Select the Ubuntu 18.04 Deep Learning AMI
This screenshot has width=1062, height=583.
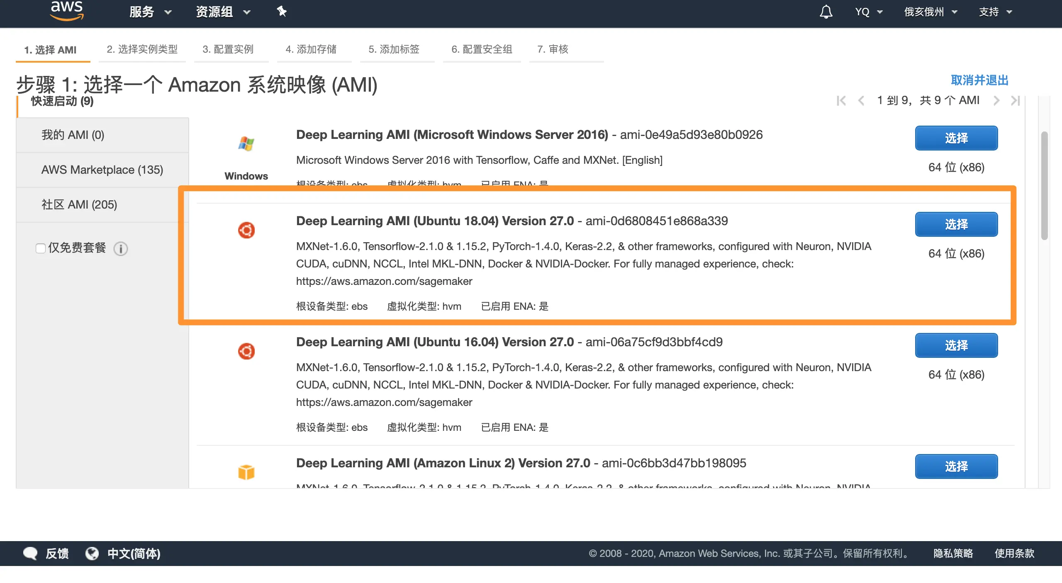tap(956, 224)
